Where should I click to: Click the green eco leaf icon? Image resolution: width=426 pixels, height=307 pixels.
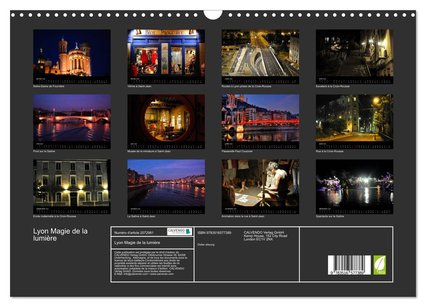pyautogui.click(x=379, y=265)
